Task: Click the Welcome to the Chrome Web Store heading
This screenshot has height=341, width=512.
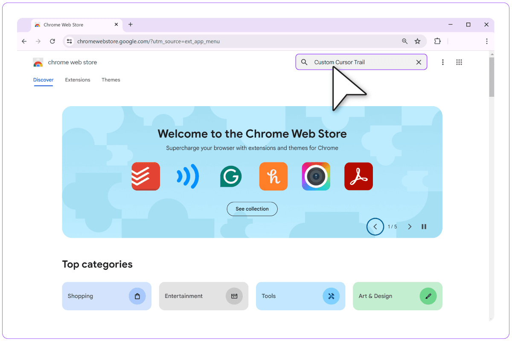Action: pyautogui.click(x=252, y=134)
